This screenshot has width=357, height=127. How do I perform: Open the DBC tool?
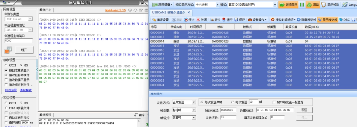click(344, 20)
